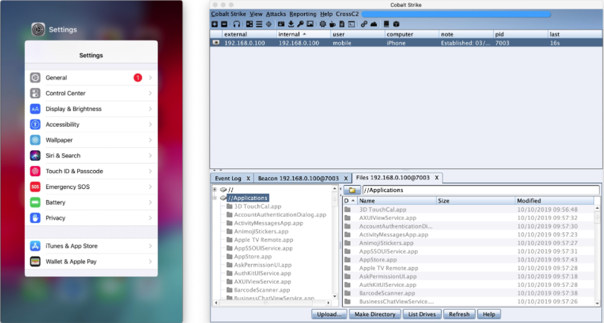Click the connect to team server plus icon
Screen dimensions: 604x323
215,24
